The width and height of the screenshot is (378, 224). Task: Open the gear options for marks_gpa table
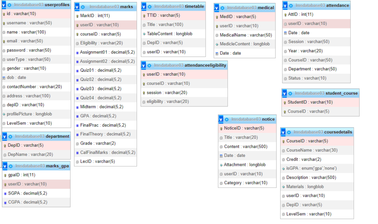(11, 166)
